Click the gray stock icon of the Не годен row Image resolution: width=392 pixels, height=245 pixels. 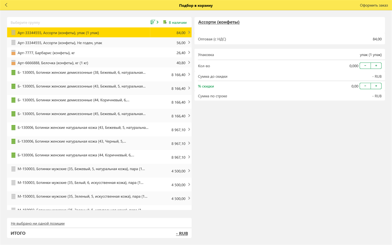tap(13, 42)
